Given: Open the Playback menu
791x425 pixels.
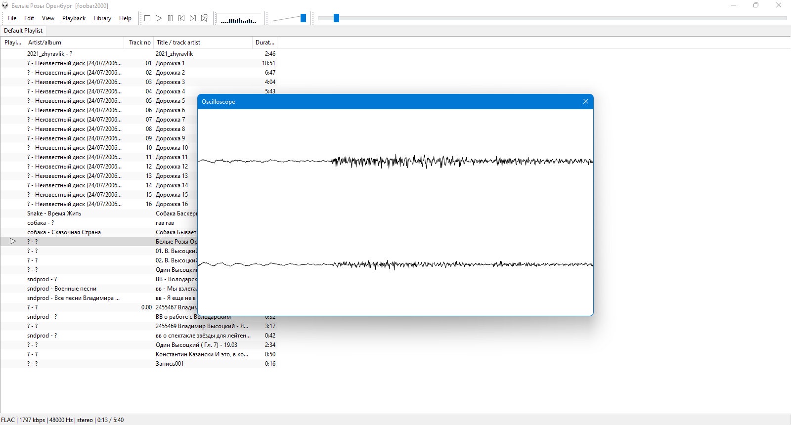Looking at the screenshot, I should click(x=74, y=18).
